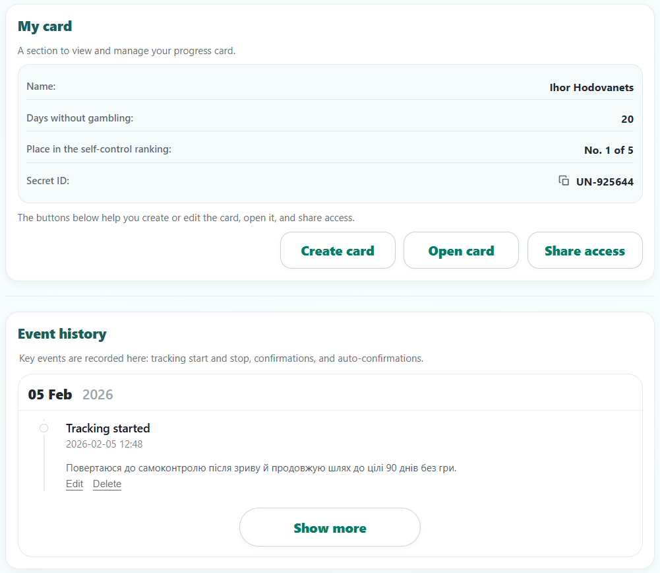Edit the Tracking started event
660x573 pixels.
pyautogui.click(x=74, y=484)
